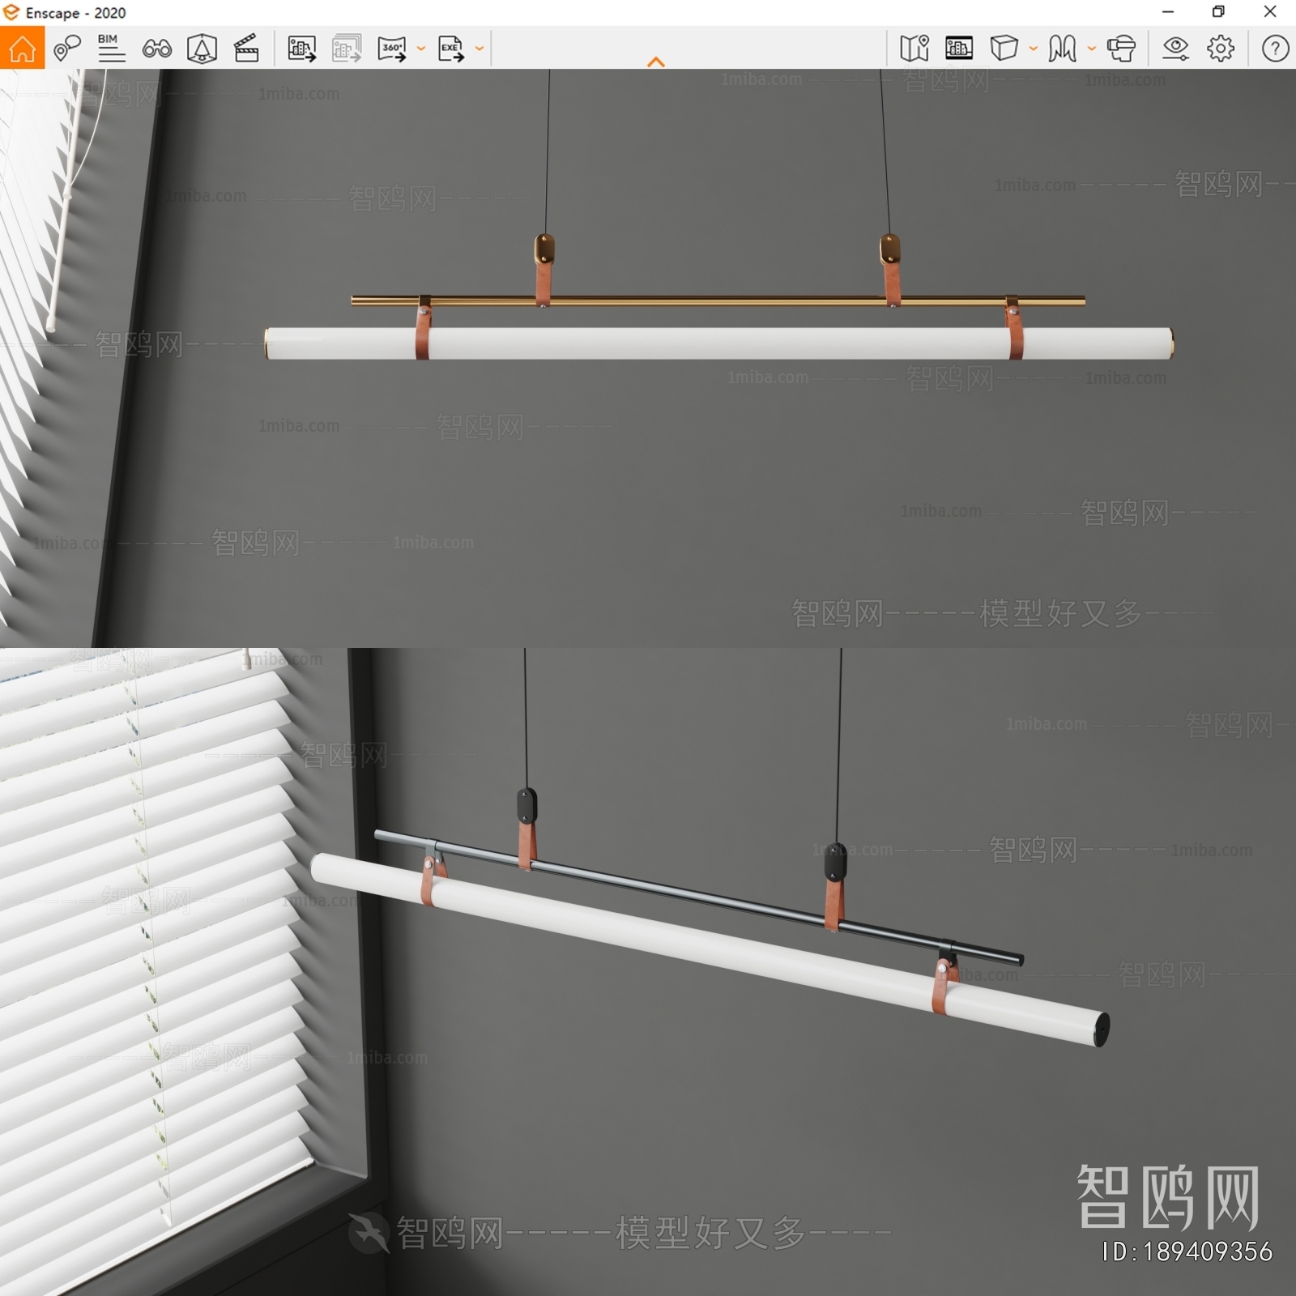Toggle the BIM info mode
Screen dimensions: 1296x1296
pos(111,49)
